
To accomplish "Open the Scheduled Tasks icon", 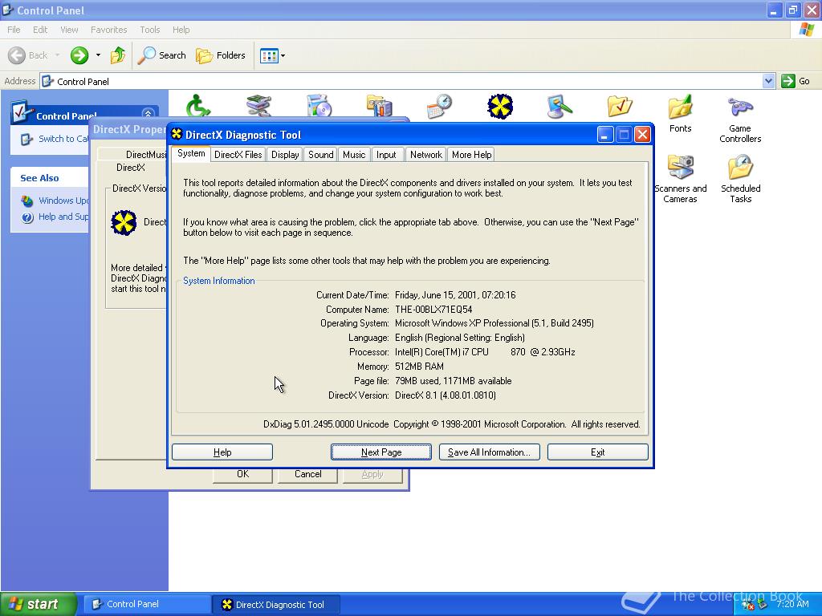I will [740, 167].
